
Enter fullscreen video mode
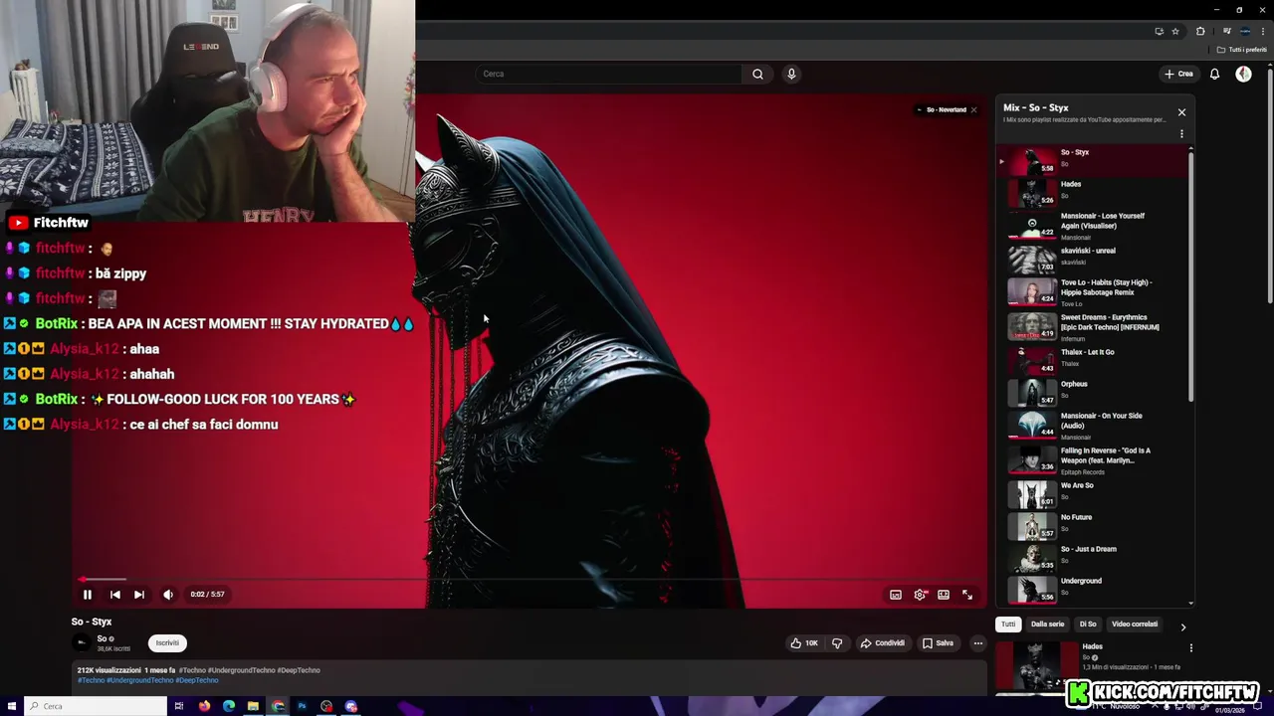[x=967, y=595]
